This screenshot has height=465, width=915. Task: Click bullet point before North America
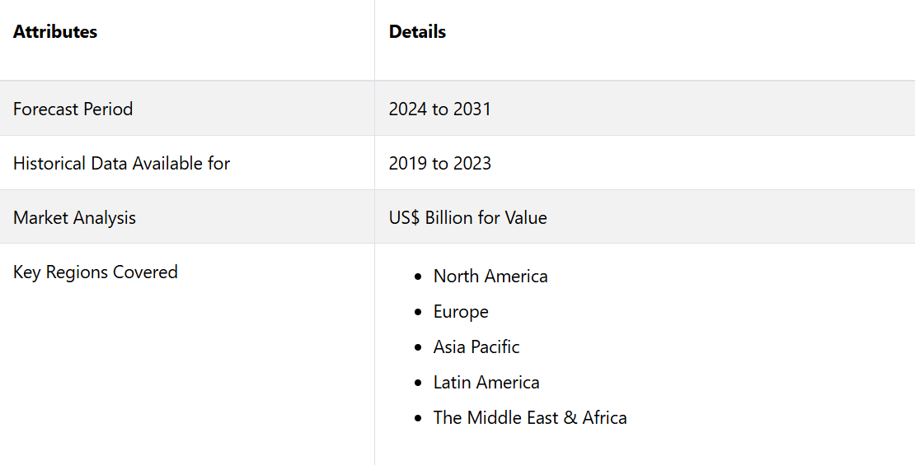pos(417,277)
